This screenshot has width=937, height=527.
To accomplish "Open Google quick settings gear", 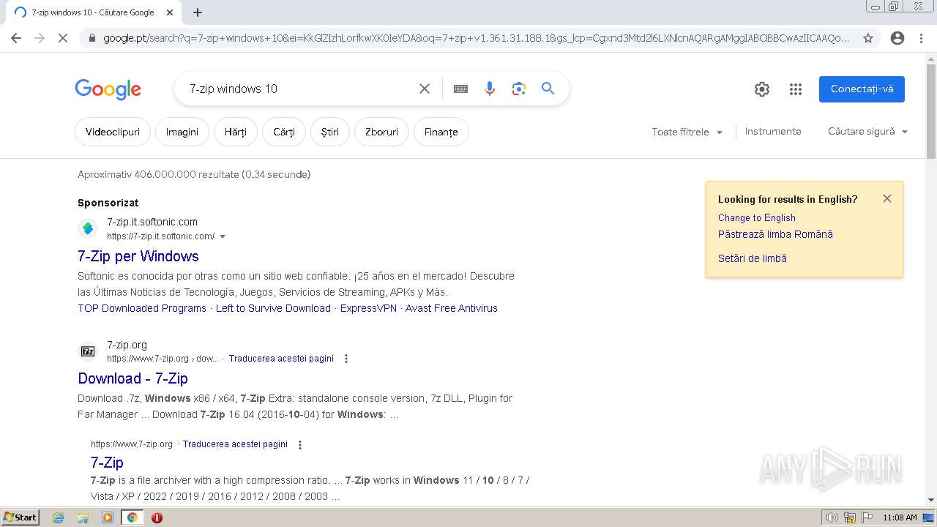I will point(762,89).
